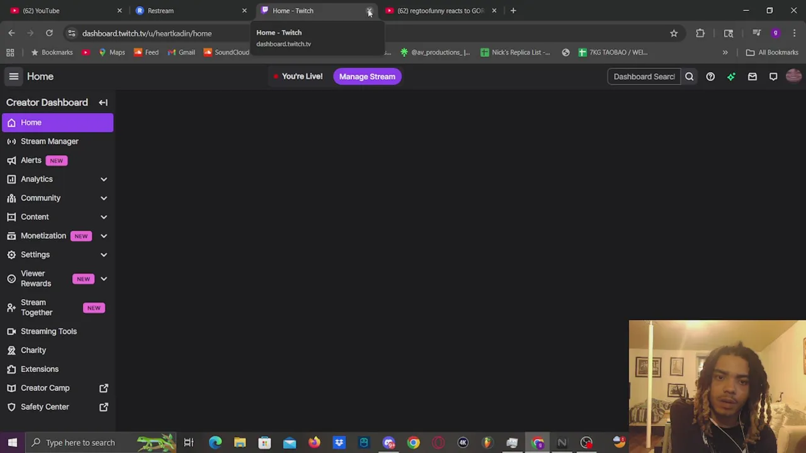Expand the Settings section

tap(104, 255)
